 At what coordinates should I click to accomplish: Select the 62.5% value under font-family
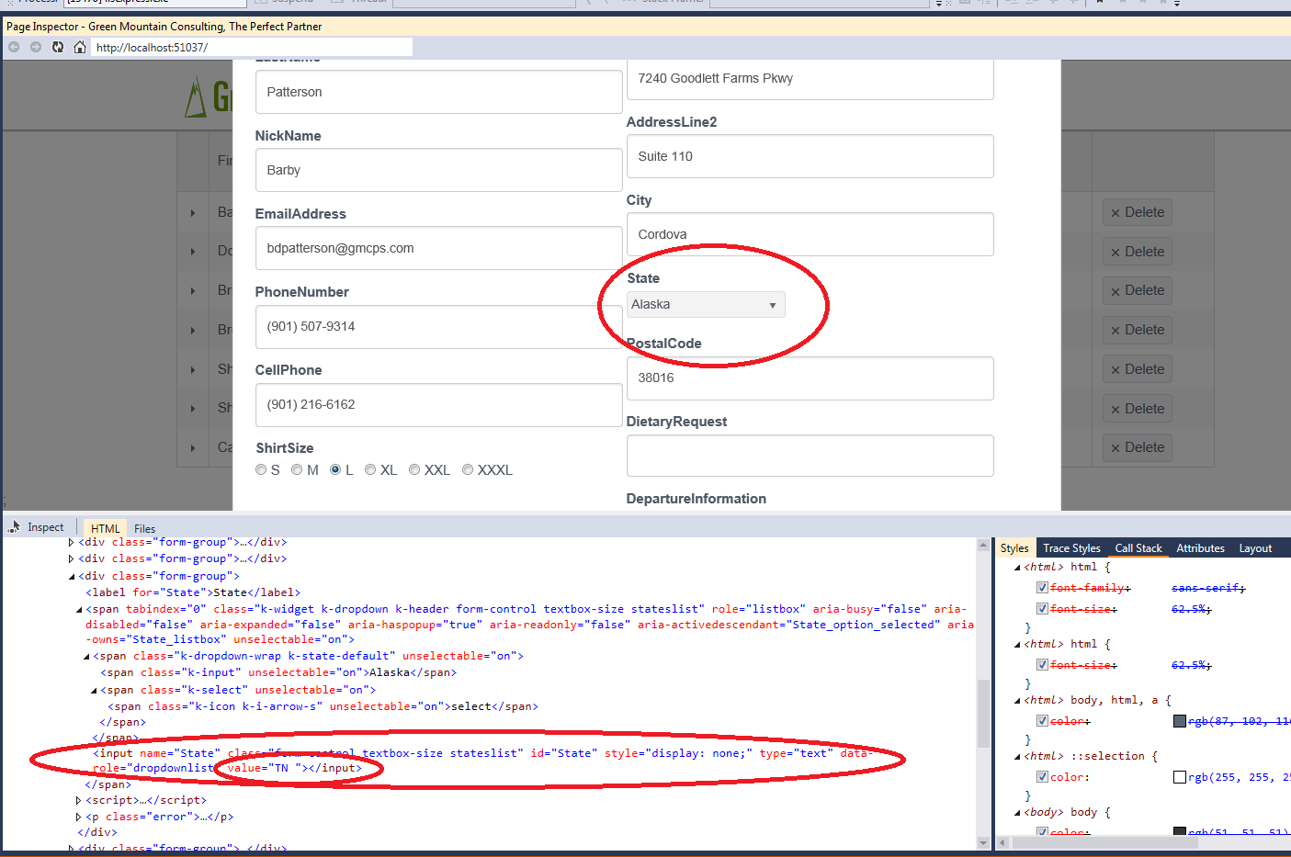pos(1191,609)
